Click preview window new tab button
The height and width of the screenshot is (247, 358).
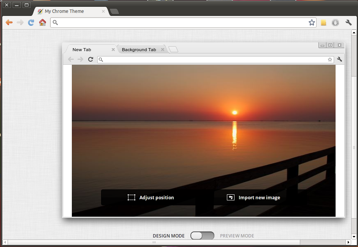(173, 49)
